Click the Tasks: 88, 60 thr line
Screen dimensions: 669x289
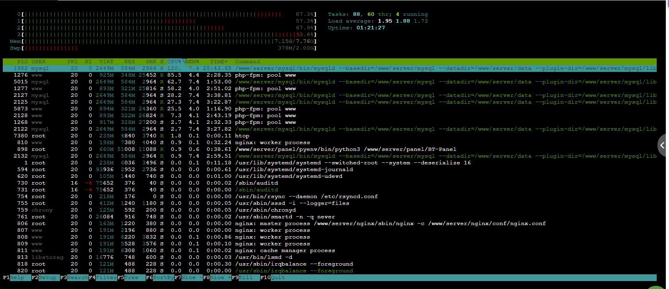pos(378,14)
